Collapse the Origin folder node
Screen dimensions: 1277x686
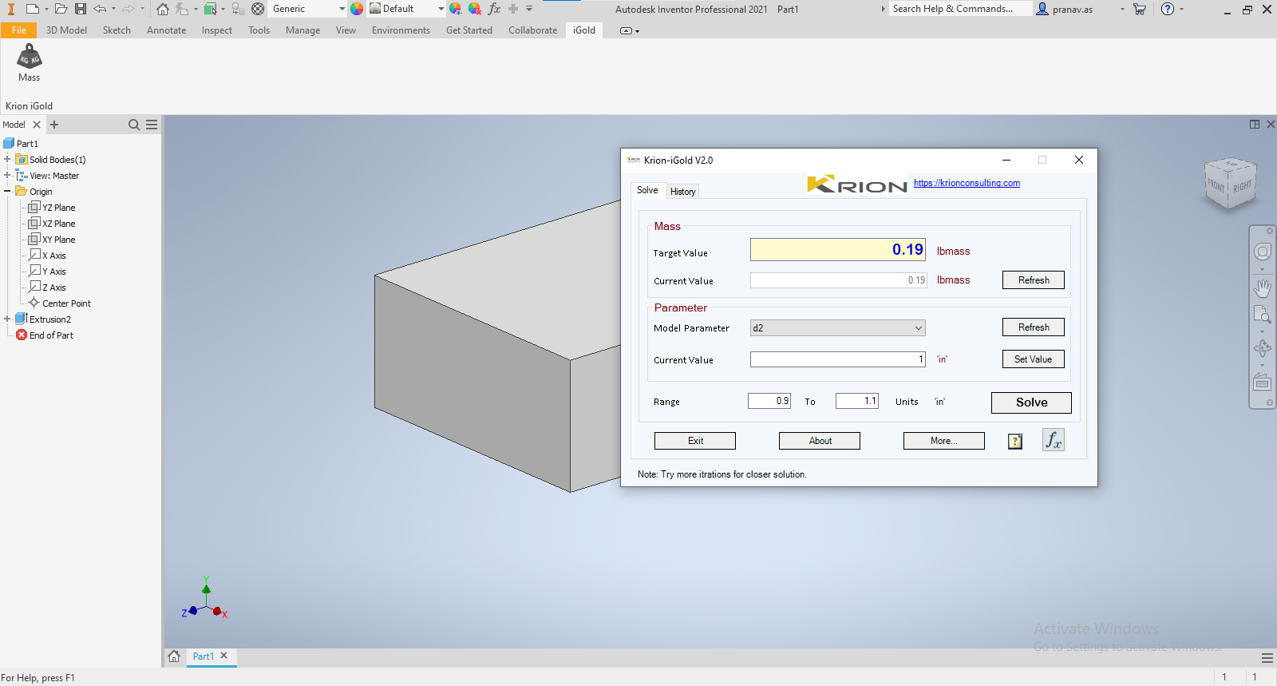[7, 191]
